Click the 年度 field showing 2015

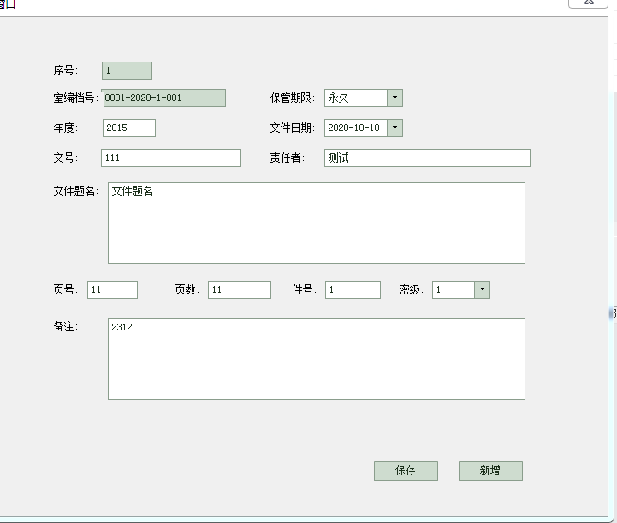[x=129, y=128]
